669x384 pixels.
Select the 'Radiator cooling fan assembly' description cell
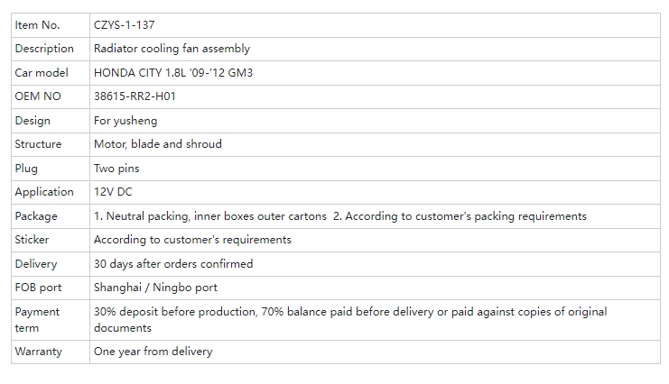(172, 49)
